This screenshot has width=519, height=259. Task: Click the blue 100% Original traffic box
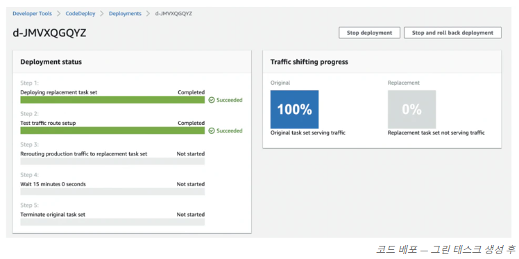coord(295,110)
